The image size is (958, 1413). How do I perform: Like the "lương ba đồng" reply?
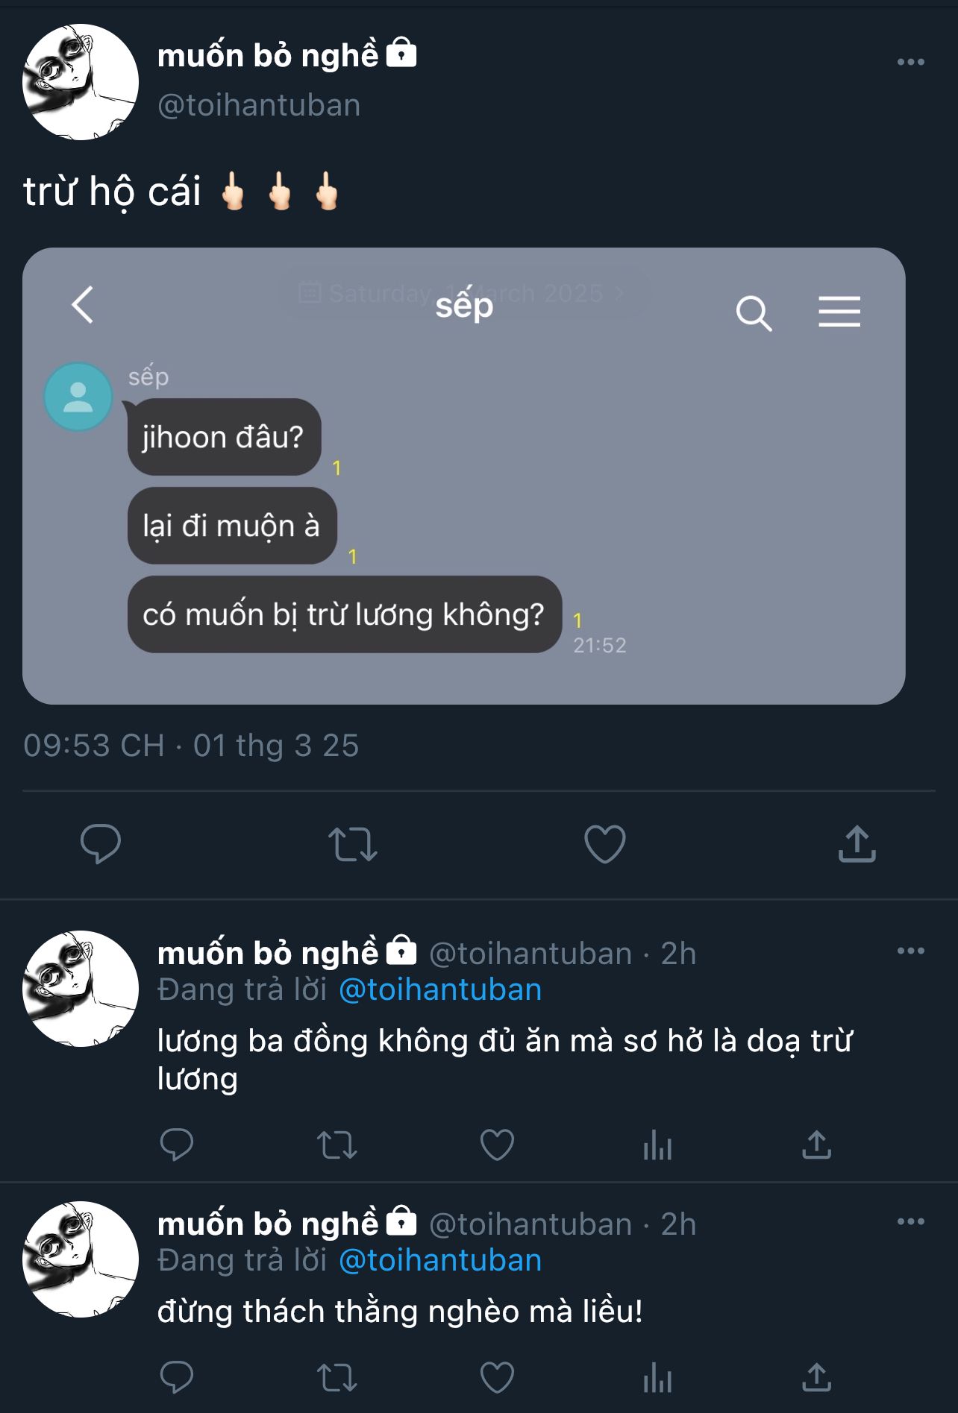point(497,1145)
